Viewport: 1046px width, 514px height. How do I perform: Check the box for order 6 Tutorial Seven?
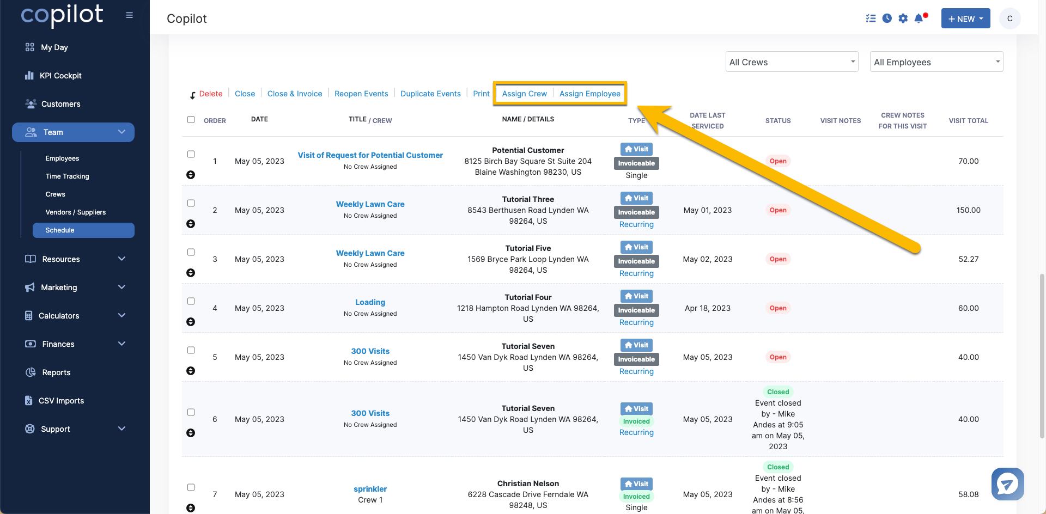(x=191, y=412)
